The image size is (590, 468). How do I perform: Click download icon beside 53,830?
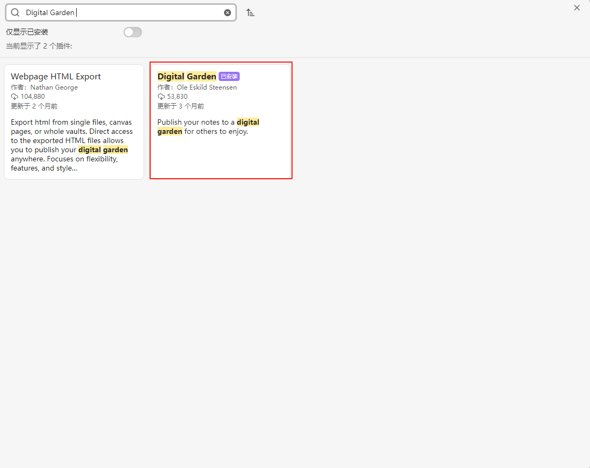point(161,97)
